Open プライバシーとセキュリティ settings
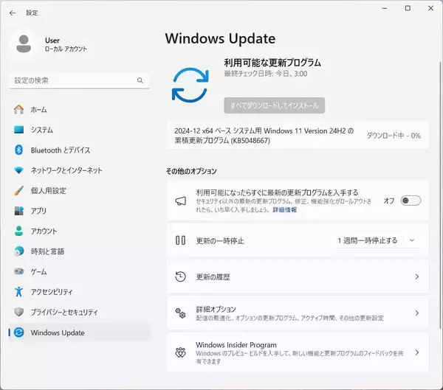This screenshot has width=443, height=390. point(80,312)
